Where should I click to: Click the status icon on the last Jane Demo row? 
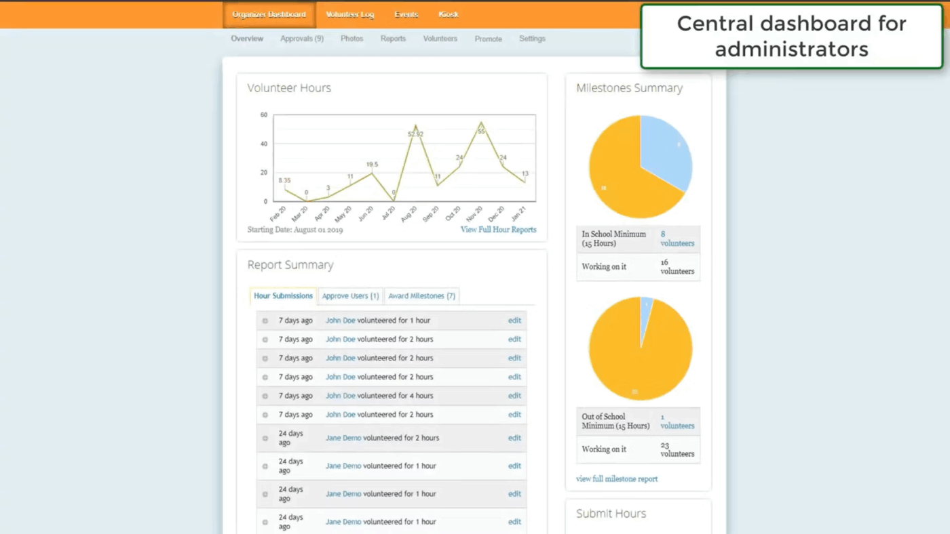pos(265,522)
